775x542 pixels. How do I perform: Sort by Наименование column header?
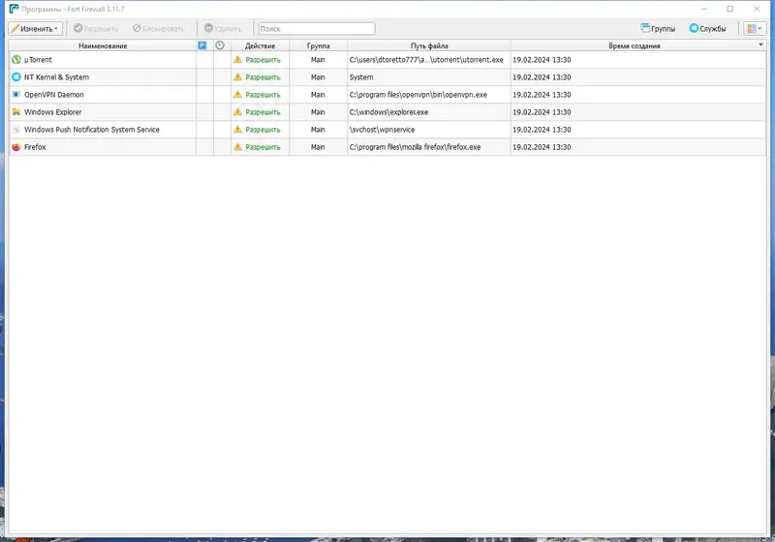pos(103,45)
